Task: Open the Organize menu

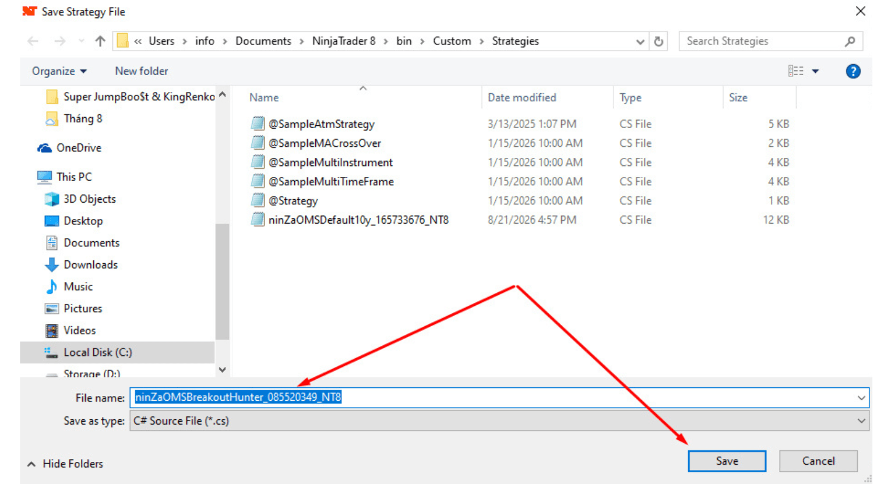Action: tap(59, 71)
